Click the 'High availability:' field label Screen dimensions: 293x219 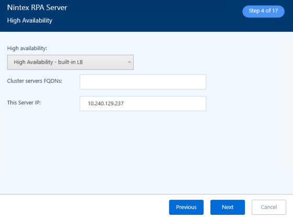point(27,48)
